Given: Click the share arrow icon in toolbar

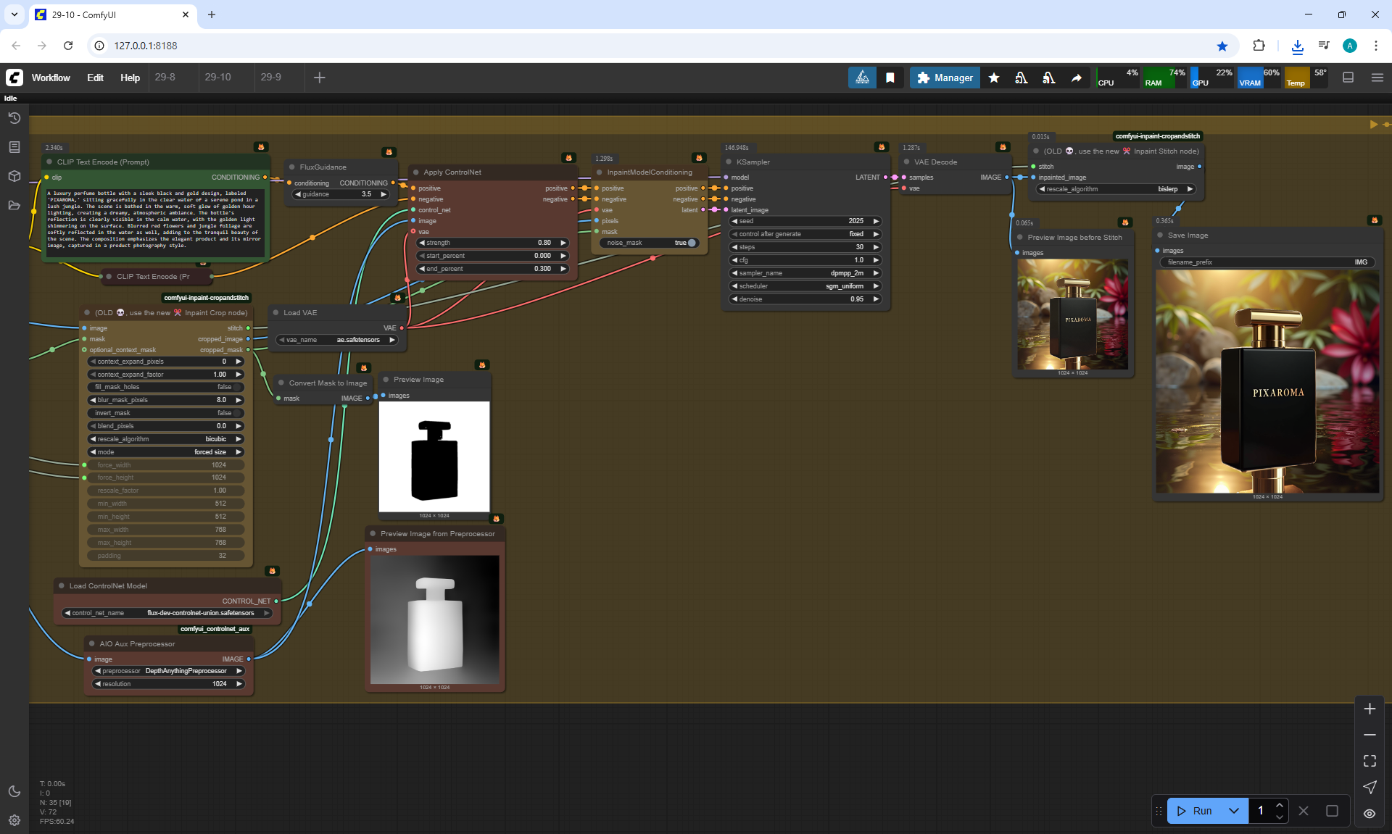Looking at the screenshot, I should click(1077, 78).
